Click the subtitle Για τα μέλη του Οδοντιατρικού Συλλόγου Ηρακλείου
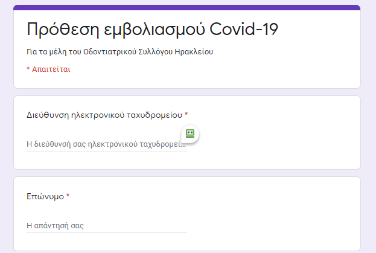 tap(119, 52)
